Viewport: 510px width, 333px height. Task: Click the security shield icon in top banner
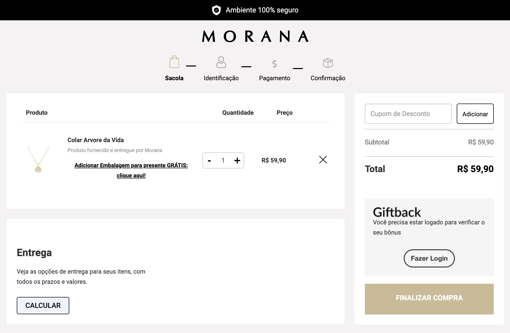pyautogui.click(x=216, y=10)
